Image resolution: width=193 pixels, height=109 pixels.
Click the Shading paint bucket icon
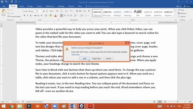pyautogui.click(x=81, y=15)
